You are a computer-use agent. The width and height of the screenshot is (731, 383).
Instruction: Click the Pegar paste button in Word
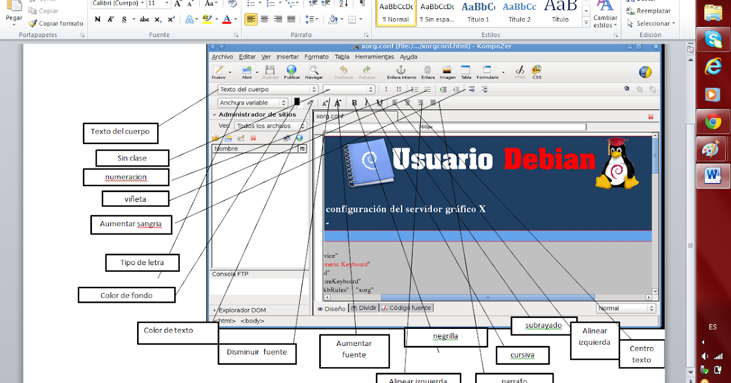coord(13,13)
